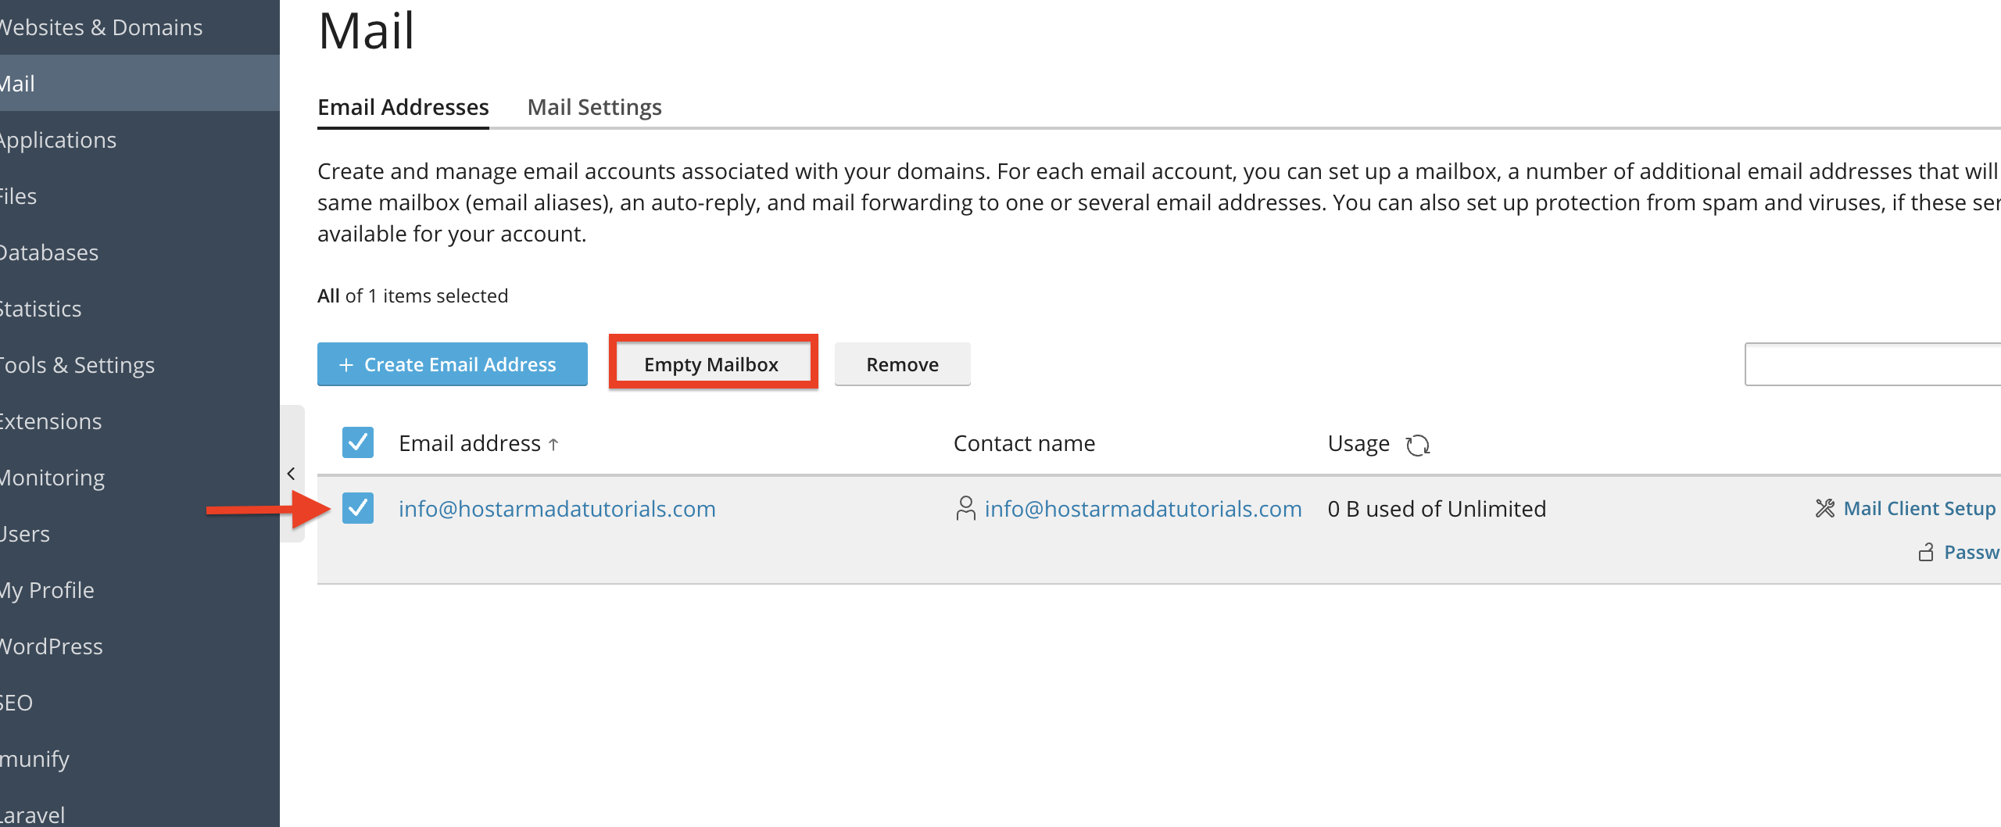This screenshot has height=827, width=2001.
Task: Open SEO in the sidebar
Action: (140, 703)
